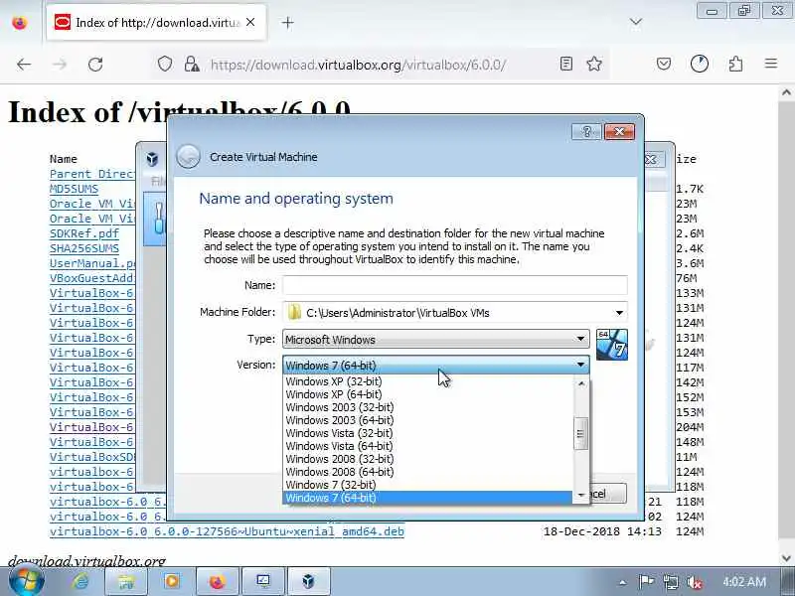Click inside the Name text field
The image size is (795, 596).
click(x=455, y=285)
